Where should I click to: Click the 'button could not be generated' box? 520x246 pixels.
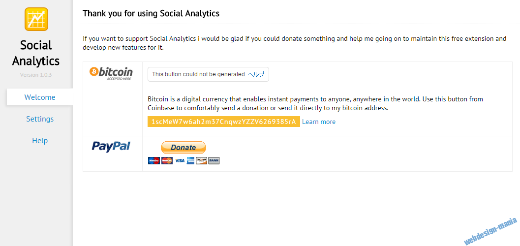pyautogui.click(x=199, y=74)
